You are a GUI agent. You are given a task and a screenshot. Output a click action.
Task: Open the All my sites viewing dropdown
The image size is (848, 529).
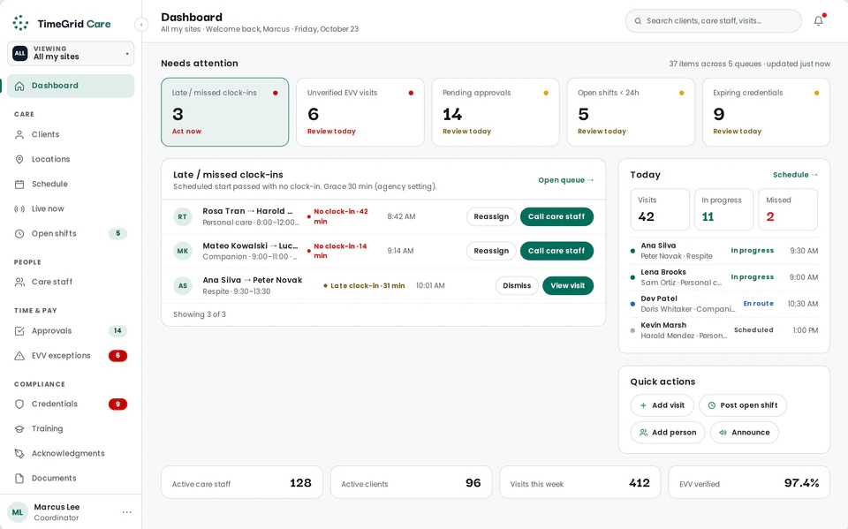[x=71, y=53]
